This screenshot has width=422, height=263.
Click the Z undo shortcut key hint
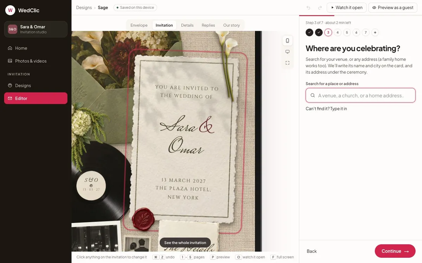tap(162, 257)
